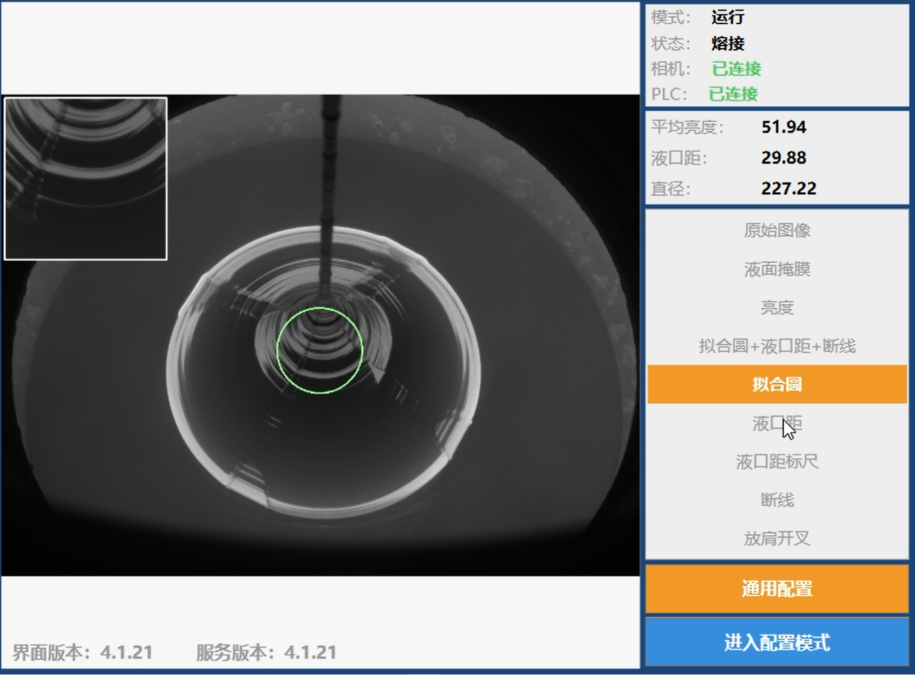Select the 原始图像 display option

pyautogui.click(x=777, y=231)
